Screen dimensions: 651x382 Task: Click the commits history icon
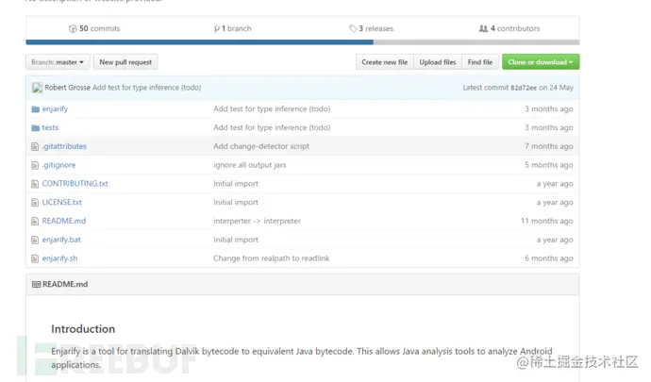73,28
